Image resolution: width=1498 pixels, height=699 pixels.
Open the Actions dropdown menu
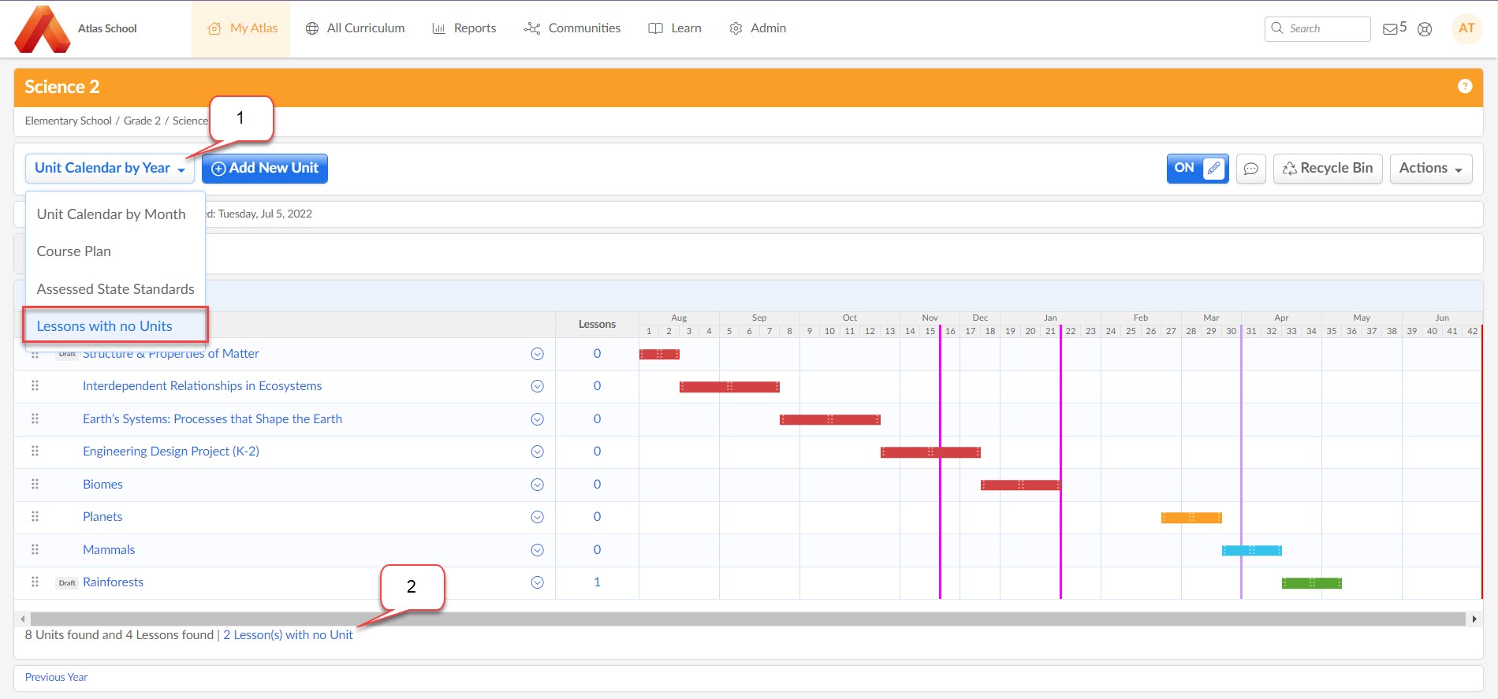(x=1430, y=168)
